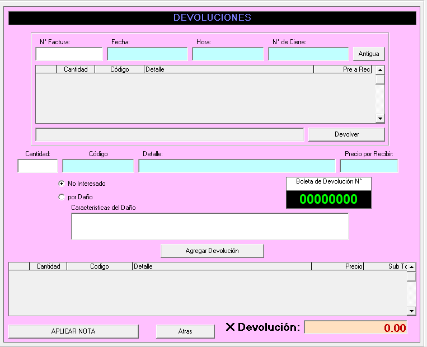Click Agregar Devolución button
Image resolution: width=427 pixels, height=347 pixels.
(212, 251)
